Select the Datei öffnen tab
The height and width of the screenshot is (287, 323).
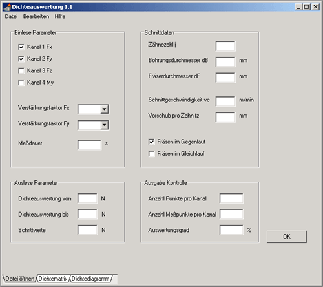tap(20, 279)
